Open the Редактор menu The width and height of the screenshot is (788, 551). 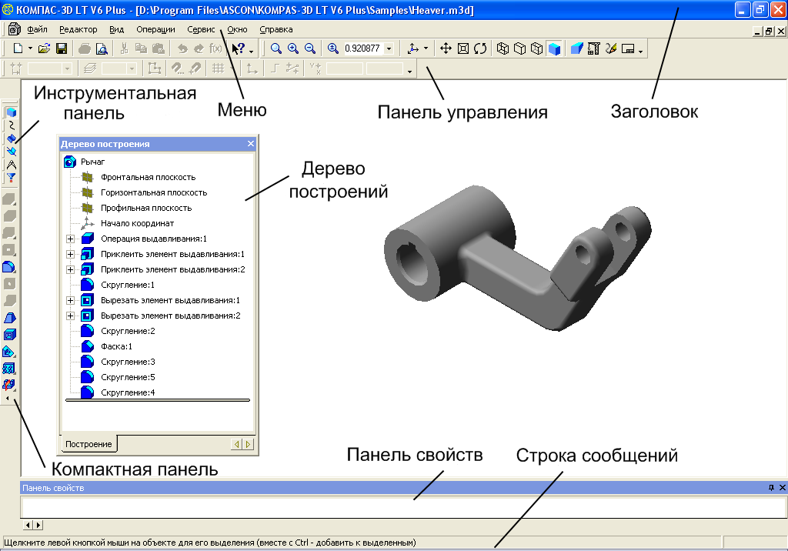point(78,30)
